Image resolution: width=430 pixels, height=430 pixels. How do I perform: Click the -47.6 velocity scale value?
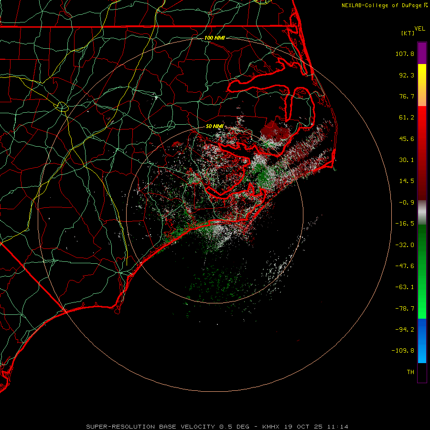(x=405, y=266)
